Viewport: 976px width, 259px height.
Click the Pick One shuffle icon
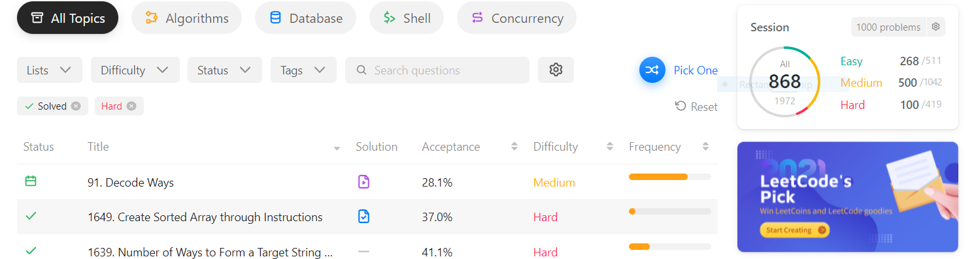[x=652, y=70]
